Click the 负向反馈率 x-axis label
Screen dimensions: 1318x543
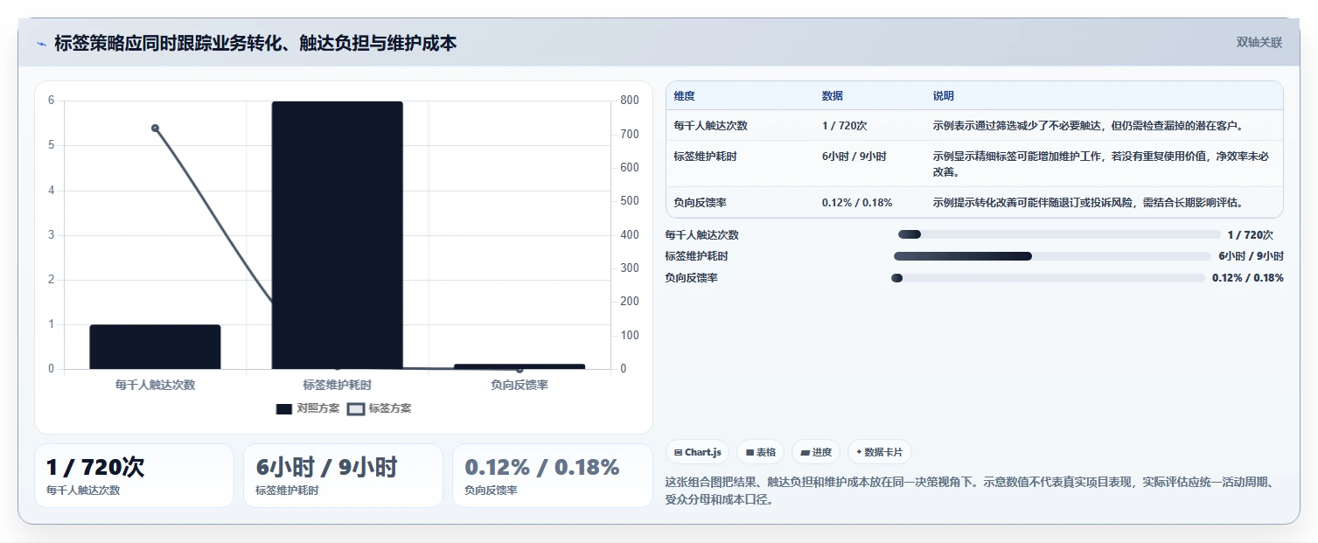(520, 385)
